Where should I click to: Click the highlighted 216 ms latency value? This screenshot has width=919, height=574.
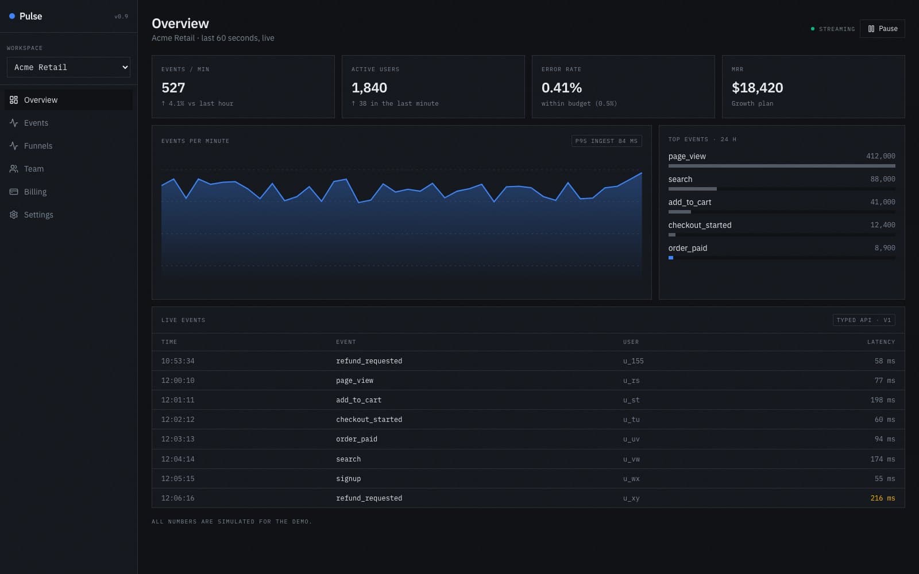point(882,498)
